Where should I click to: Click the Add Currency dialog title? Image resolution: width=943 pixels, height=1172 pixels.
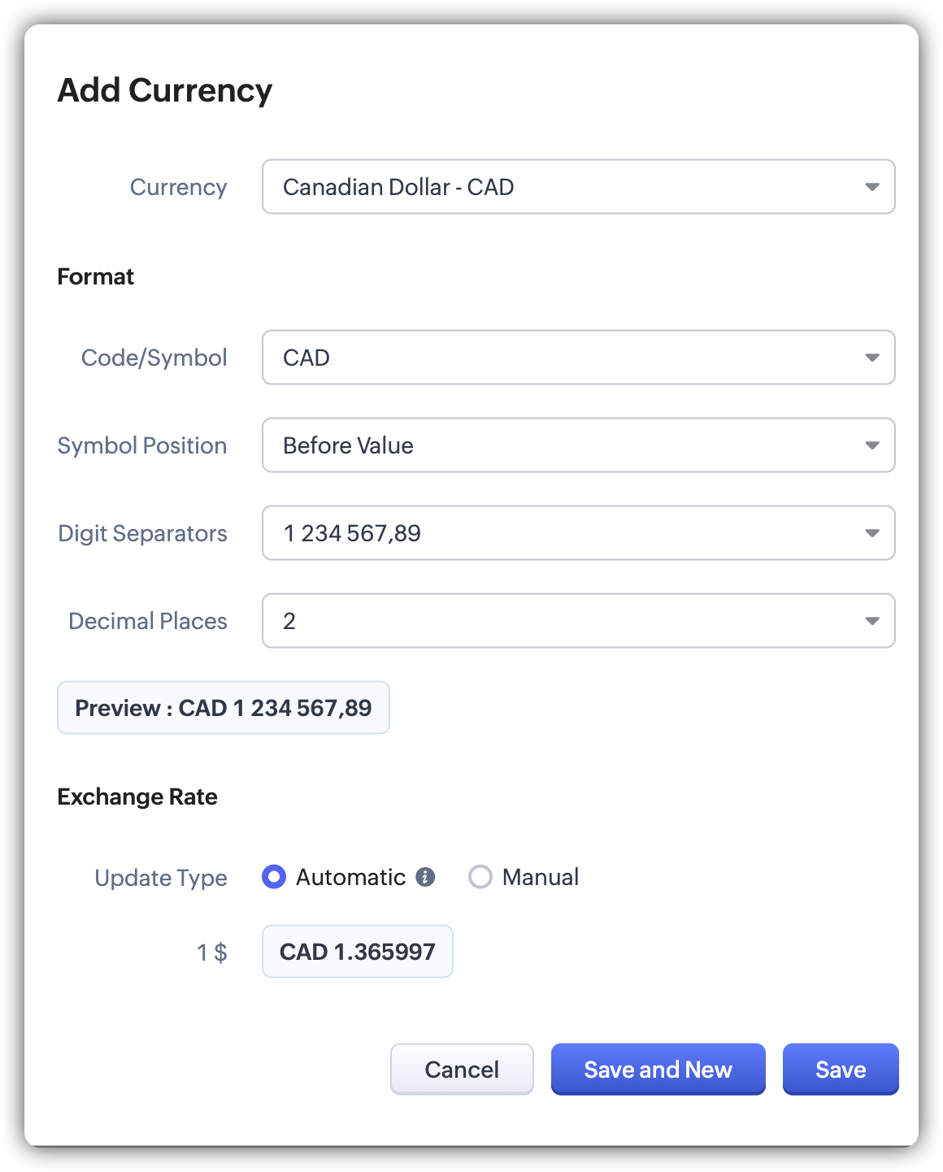165,90
